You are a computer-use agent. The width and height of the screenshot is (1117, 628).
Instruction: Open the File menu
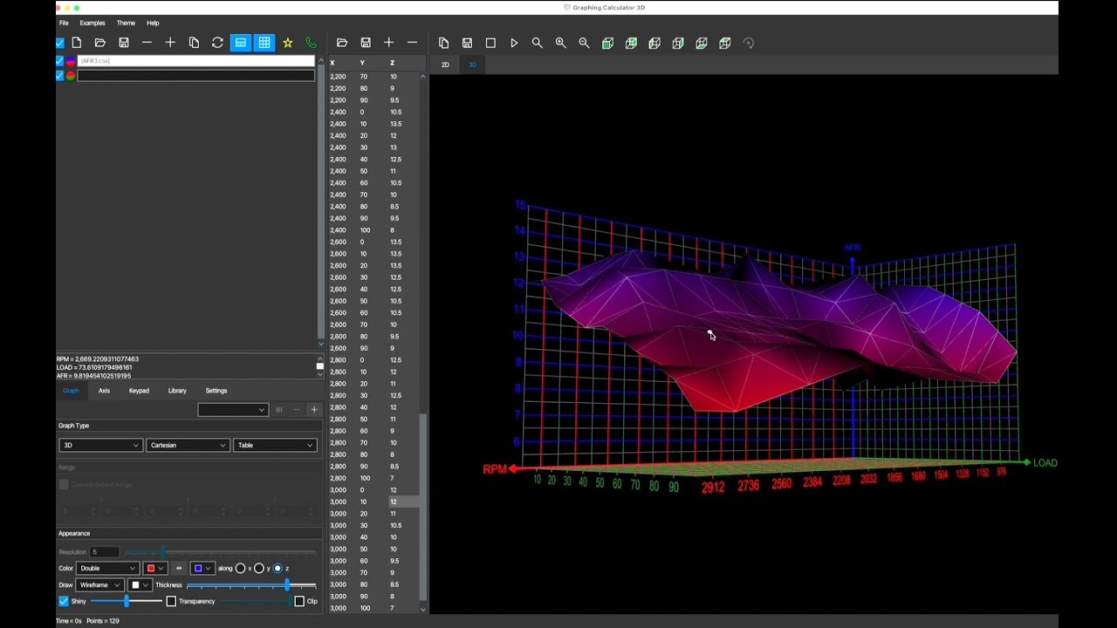point(64,23)
